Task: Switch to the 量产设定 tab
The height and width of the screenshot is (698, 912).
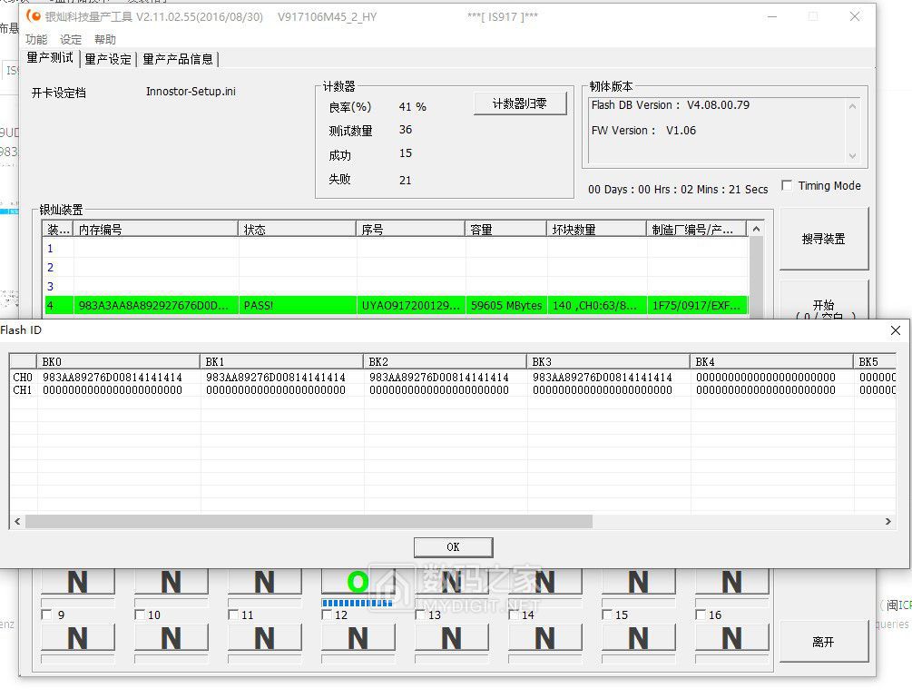Action: coord(106,60)
